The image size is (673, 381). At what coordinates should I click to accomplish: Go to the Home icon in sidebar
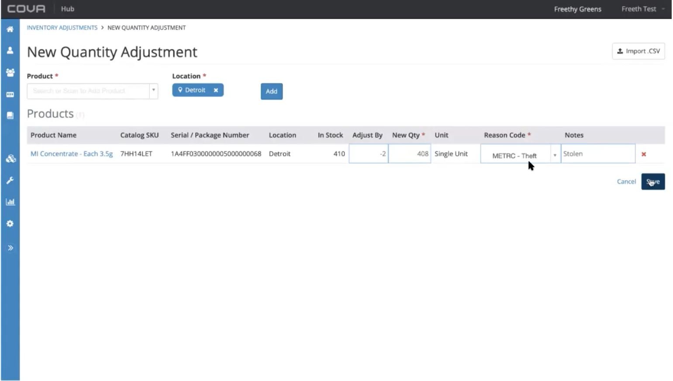10,29
